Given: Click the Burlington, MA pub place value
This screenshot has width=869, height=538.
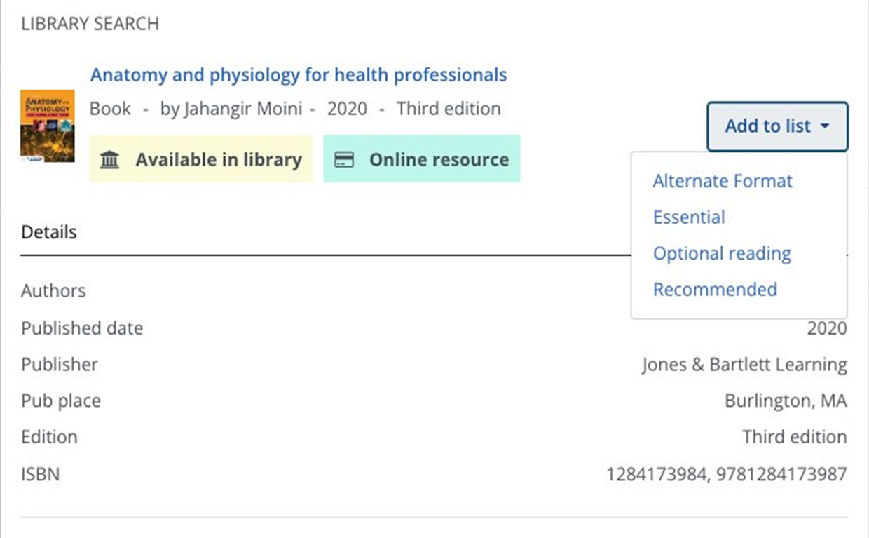Looking at the screenshot, I should point(785,401).
